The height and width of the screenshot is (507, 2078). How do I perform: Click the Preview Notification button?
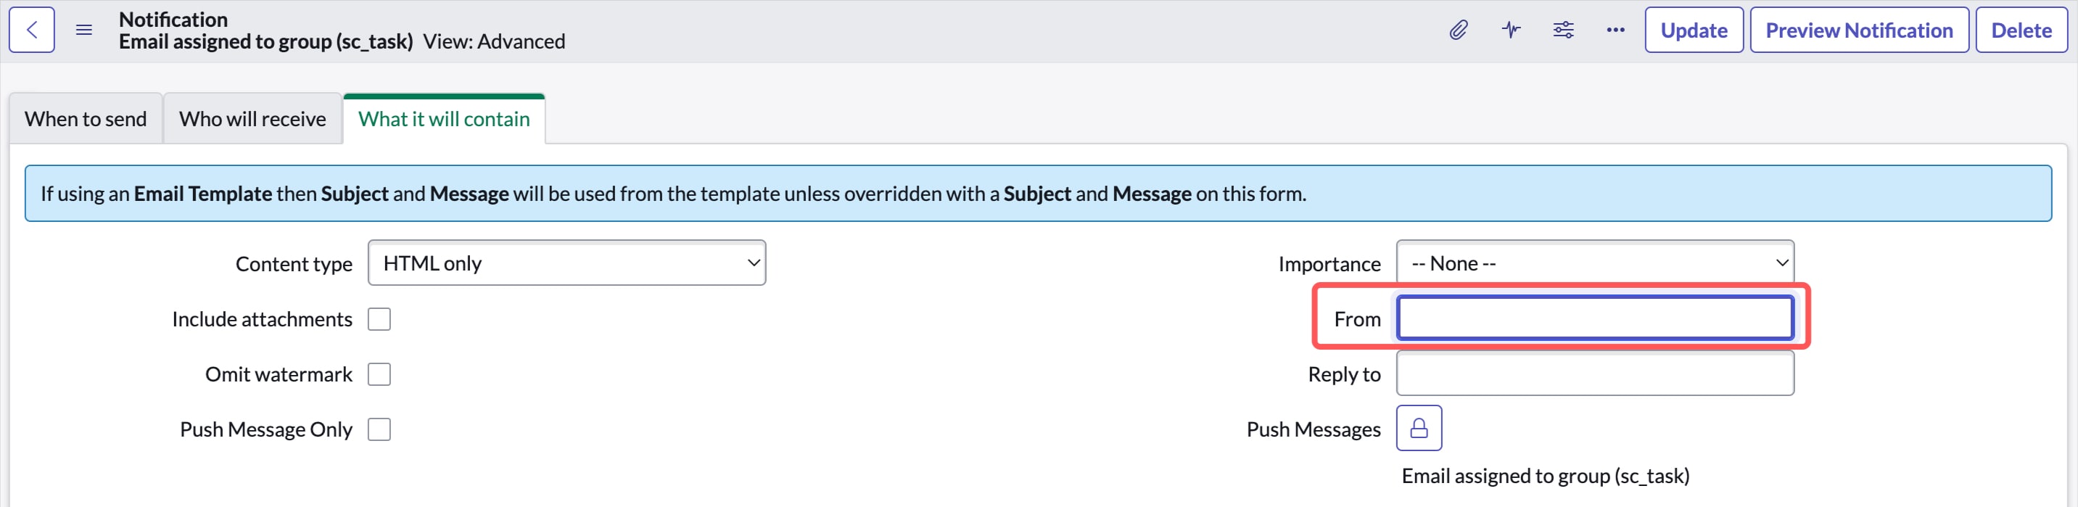(x=1858, y=30)
